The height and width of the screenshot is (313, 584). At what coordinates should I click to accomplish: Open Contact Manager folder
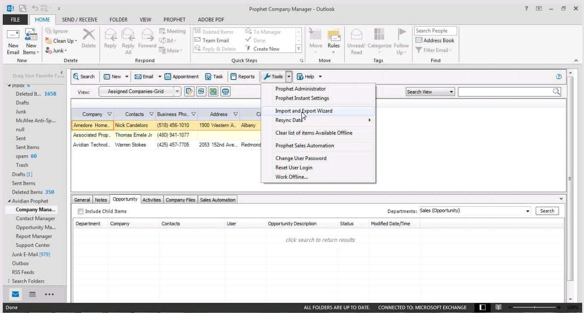pos(35,219)
